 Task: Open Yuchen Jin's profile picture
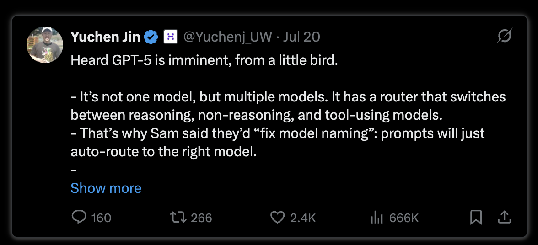(x=45, y=45)
